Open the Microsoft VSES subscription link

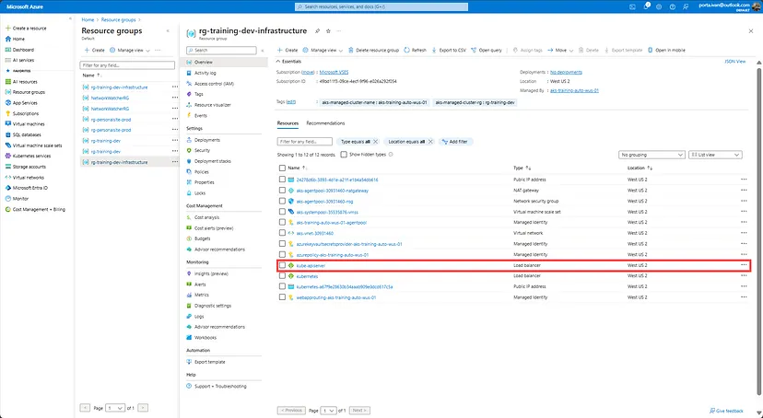pyautogui.click(x=334, y=72)
